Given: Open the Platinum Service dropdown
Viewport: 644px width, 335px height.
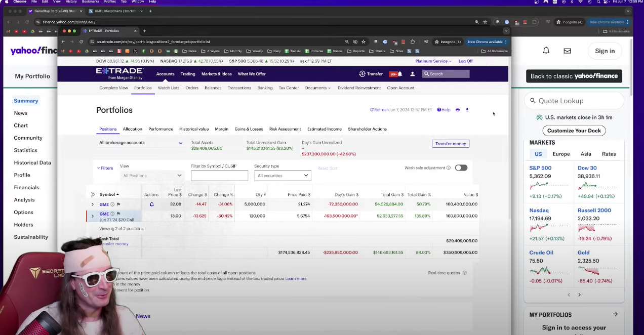Looking at the screenshot, I should point(433,61).
